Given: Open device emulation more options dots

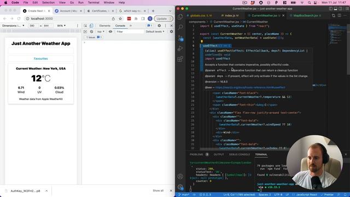Looking at the screenshot, I should pyautogui.click(x=78, y=26).
